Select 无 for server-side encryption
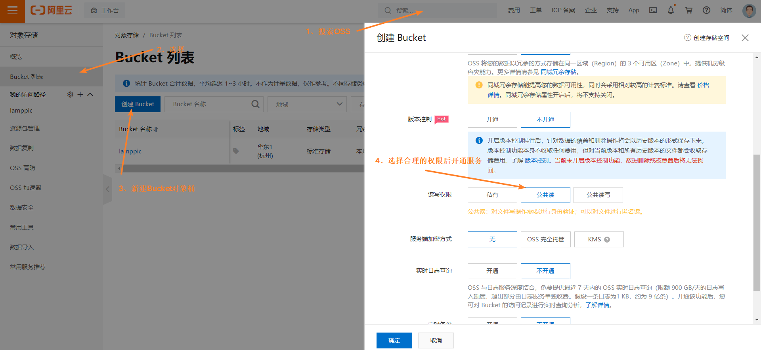761x350 pixels. (x=492, y=239)
